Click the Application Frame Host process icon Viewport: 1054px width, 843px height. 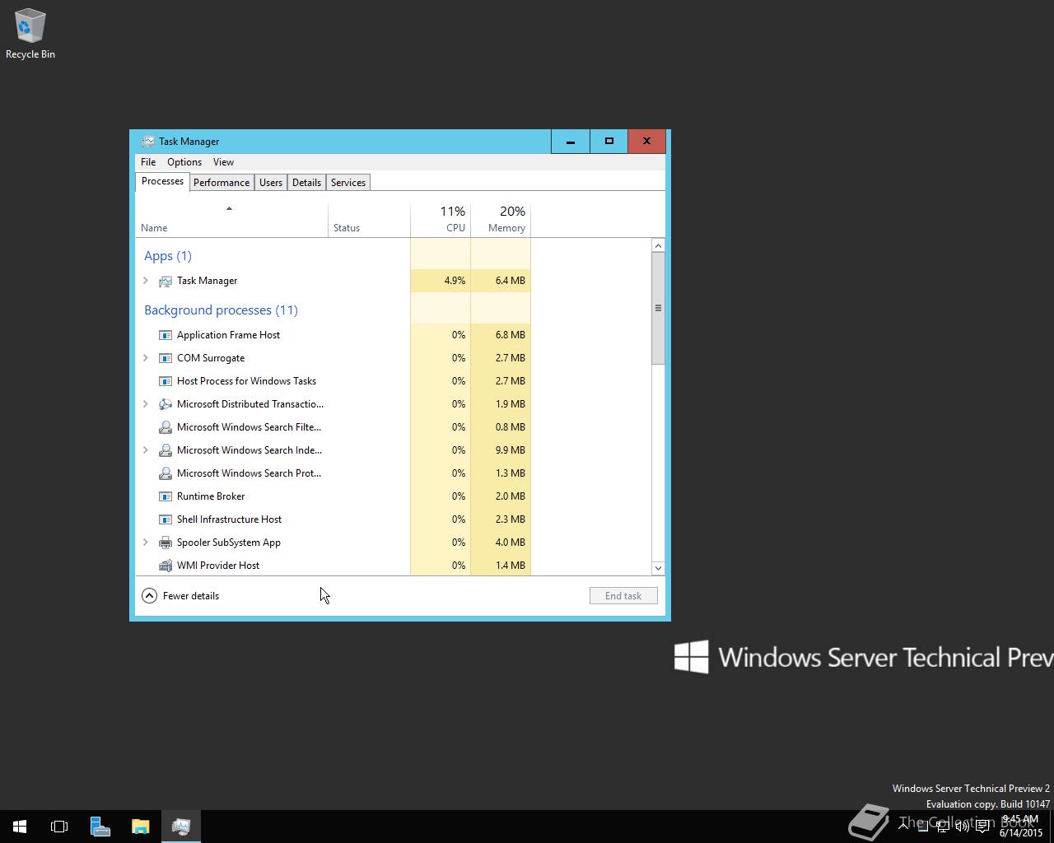[166, 335]
